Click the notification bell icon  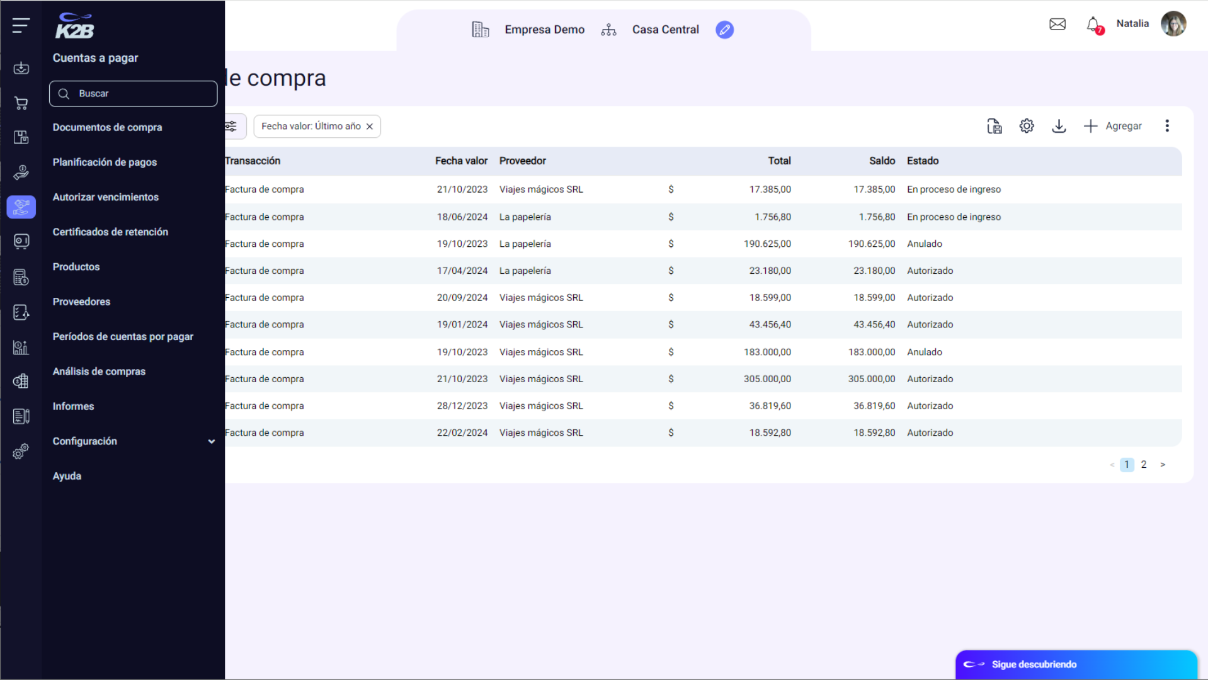pos(1093,25)
